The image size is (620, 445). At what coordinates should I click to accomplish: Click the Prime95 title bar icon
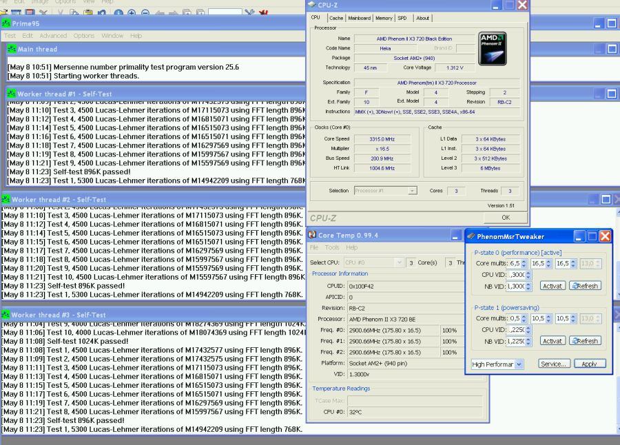coord(6,23)
